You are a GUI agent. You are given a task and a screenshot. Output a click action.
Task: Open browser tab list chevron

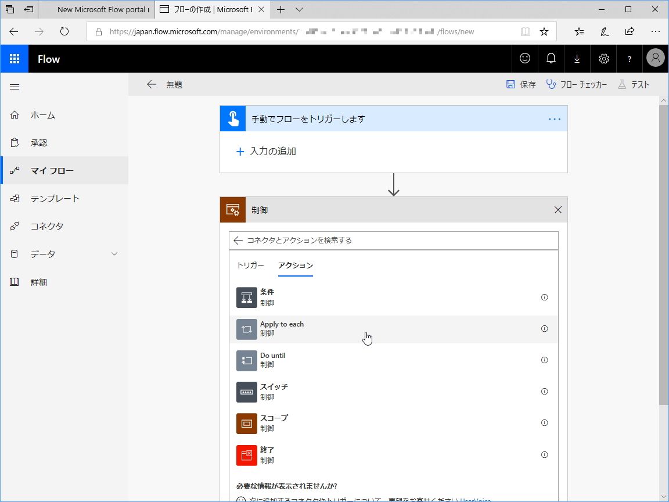300,9
